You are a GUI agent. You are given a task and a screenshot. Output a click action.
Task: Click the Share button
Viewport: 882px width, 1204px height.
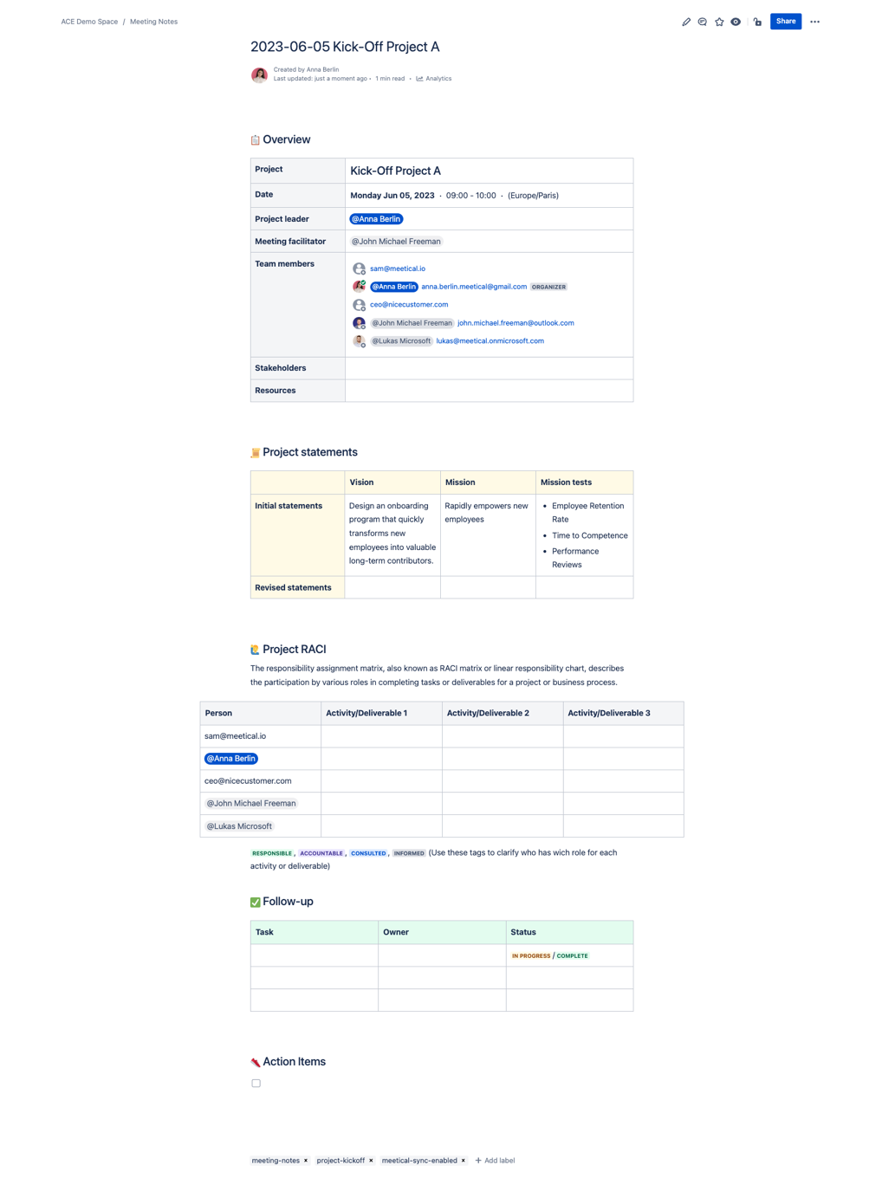[785, 22]
